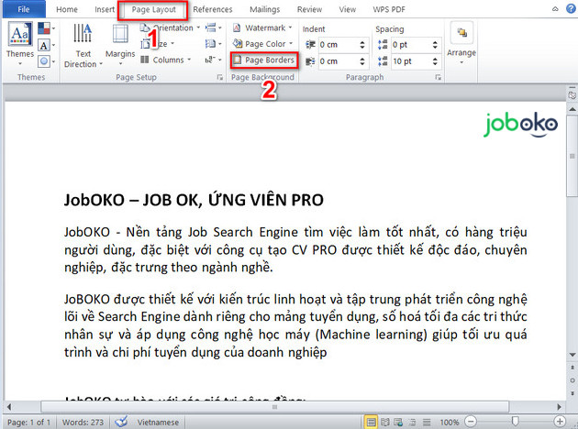Viewport: 578px width, 429px height.
Task: Click the horizontal scrollbar left arrow
Action: [x=9, y=406]
